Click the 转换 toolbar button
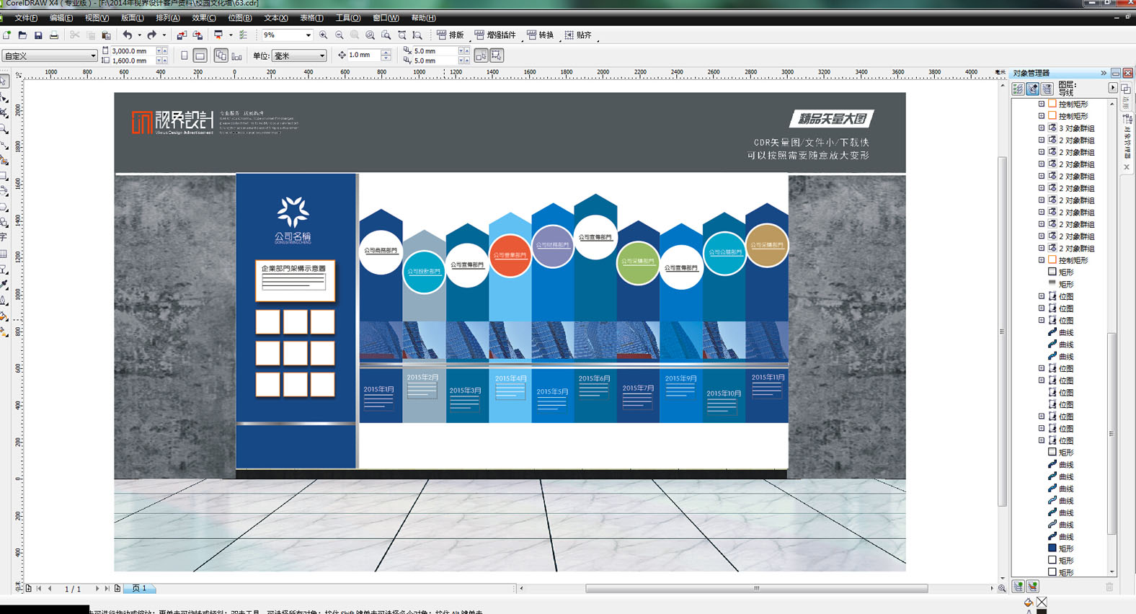Image resolution: width=1136 pixels, height=614 pixels. 540,35
